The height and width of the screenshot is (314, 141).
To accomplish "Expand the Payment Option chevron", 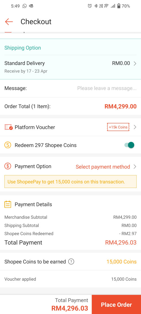I will click(135, 167).
